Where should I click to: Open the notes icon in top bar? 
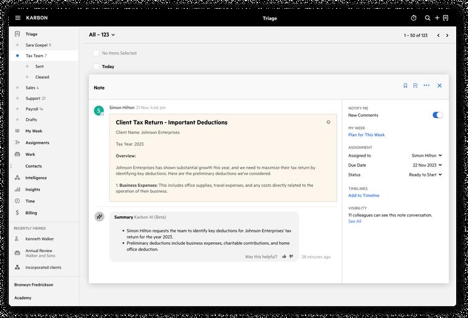click(446, 18)
